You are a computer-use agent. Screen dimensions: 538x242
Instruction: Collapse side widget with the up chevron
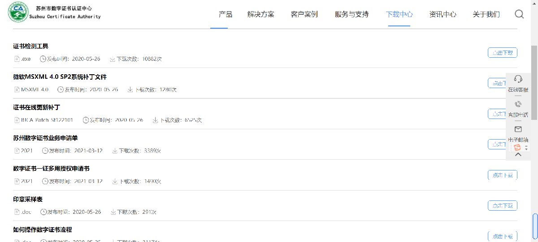coord(518,155)
